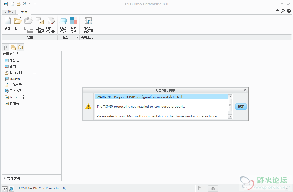Image resolution: width=293 pixels, height=192 pixels.
Task: Click the windows switch icon in quick access toolbar
Action: coord(24,4)
